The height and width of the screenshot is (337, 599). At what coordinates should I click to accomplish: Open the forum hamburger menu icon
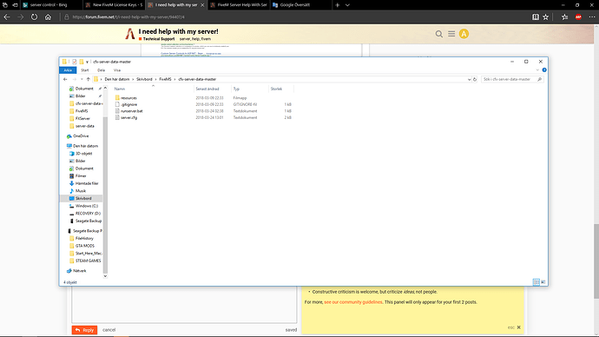tap(451, 34)
